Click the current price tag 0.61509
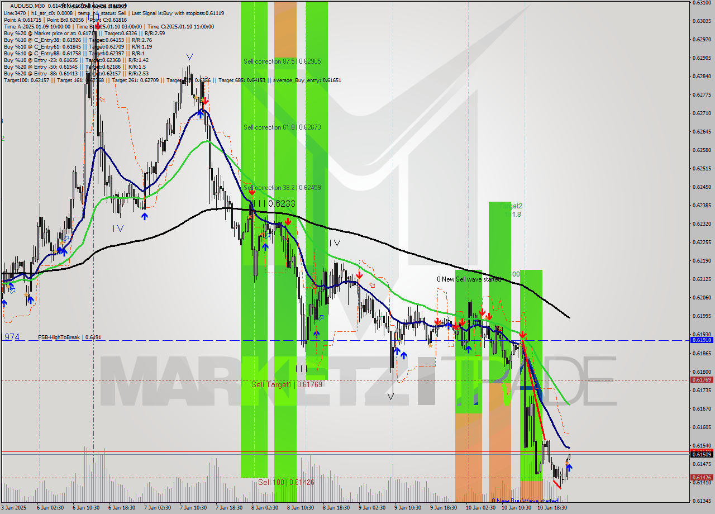 (702, 455)
